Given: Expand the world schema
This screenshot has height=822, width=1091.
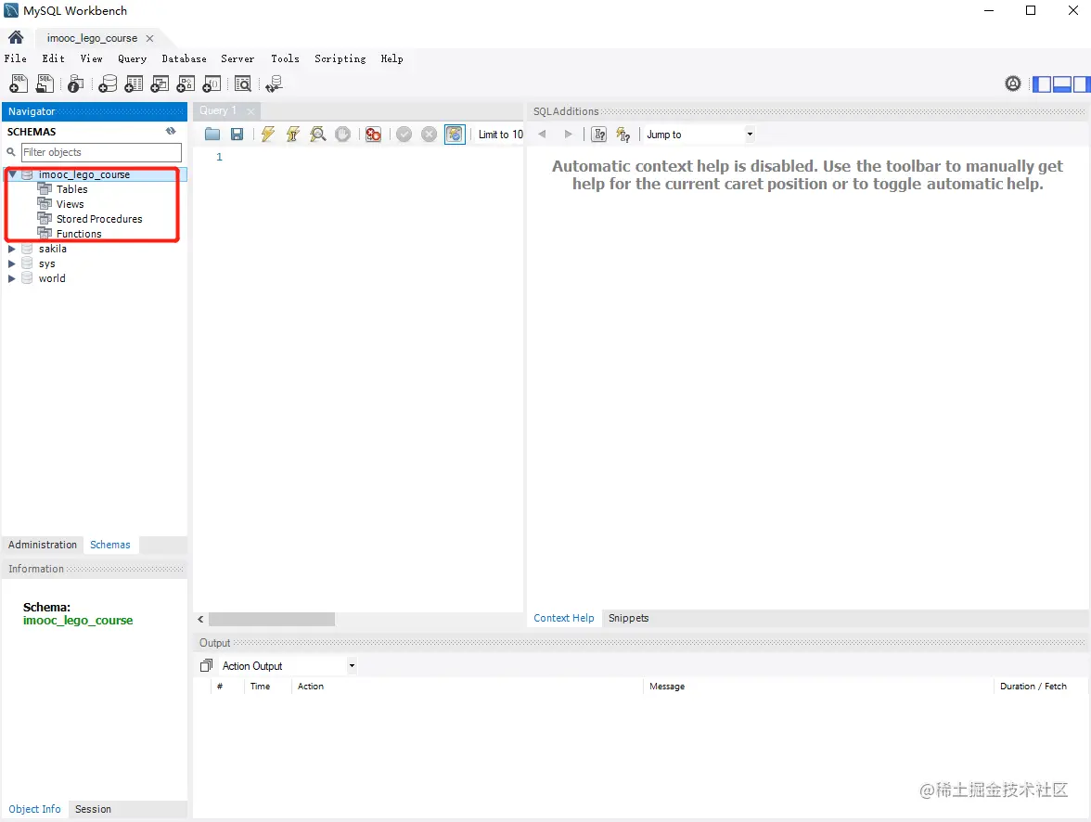Looking at the screenshot, I should tap(12, 278).
